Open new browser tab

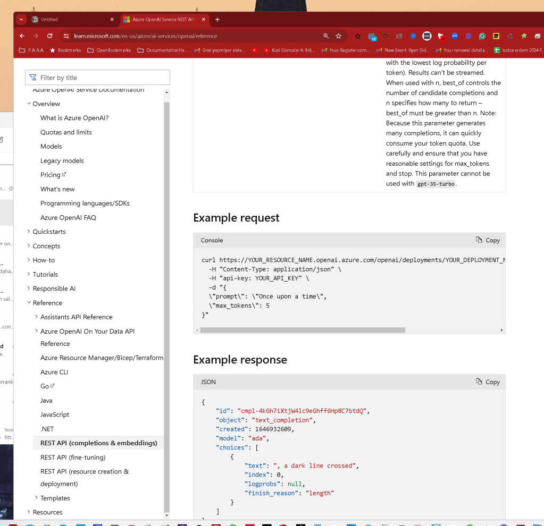click(217, 20)
